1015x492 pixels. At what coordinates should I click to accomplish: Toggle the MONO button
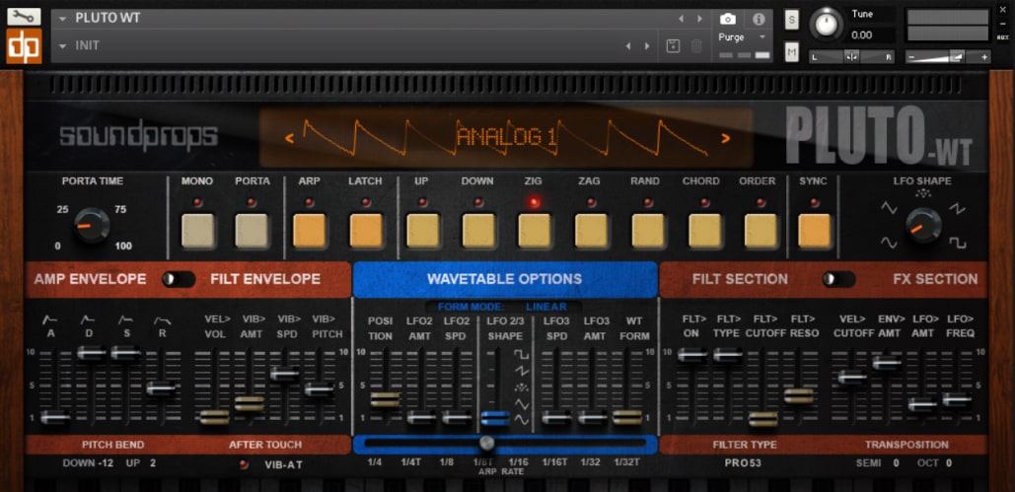pos(197,231)
